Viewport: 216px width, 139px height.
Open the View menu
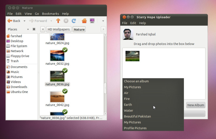pyautogui.click(x=28, y=14)
